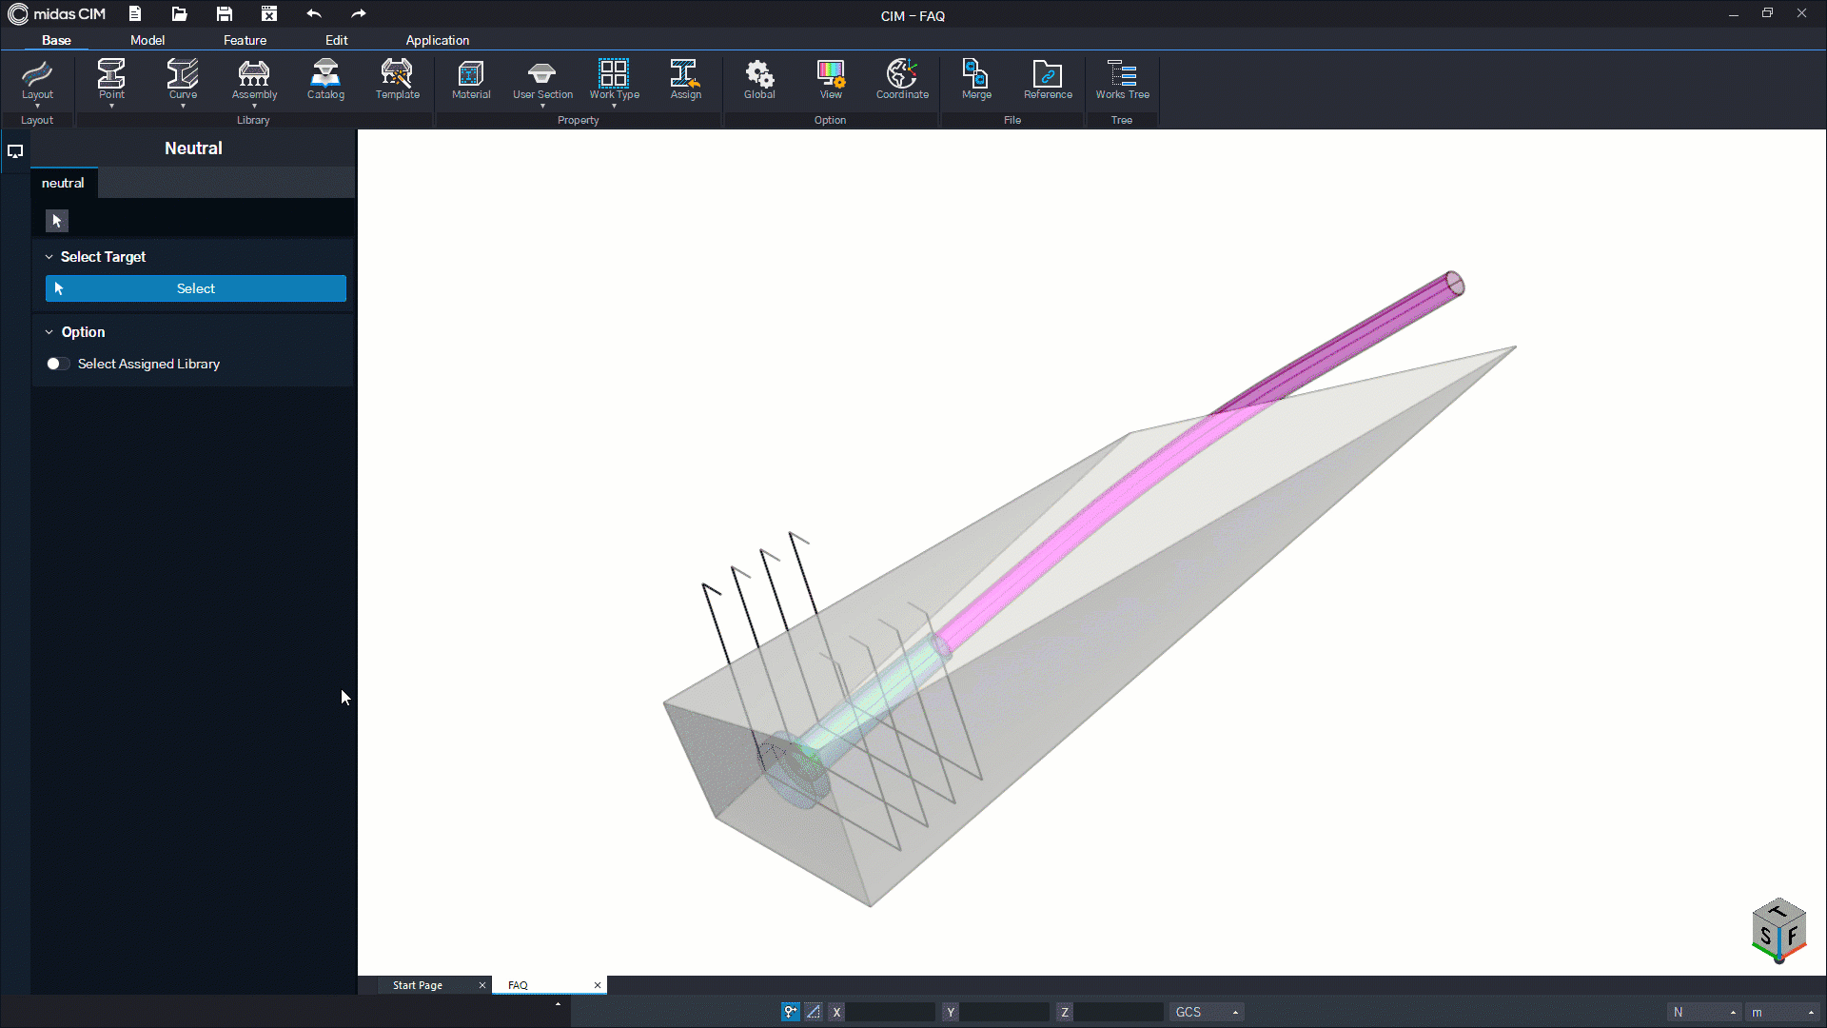Switch to the Start Page document tab
Image resolution: width=1827 pixels, height=1028 pixels.
[x=418, y=985]
